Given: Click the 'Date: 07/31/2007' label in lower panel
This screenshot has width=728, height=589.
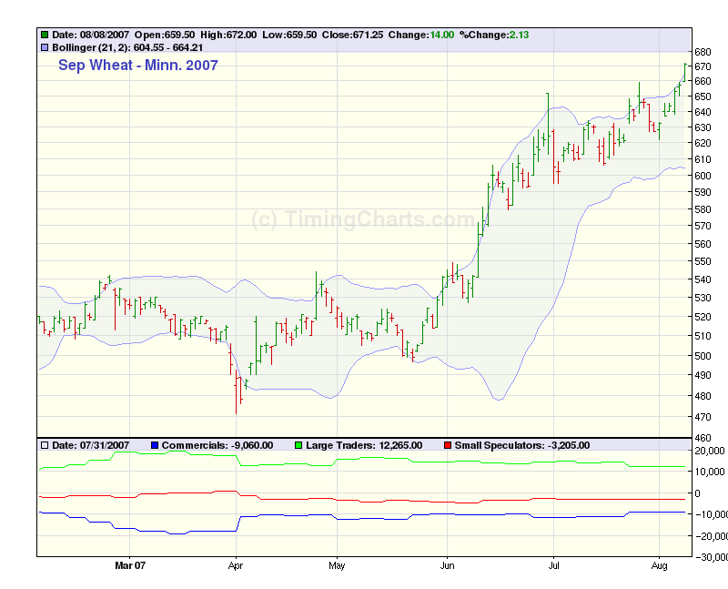Looking at the screenshot, I should click(x=90, y=445).
